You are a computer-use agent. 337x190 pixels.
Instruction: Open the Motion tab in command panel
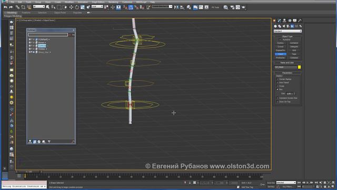(x=290, y=21)
